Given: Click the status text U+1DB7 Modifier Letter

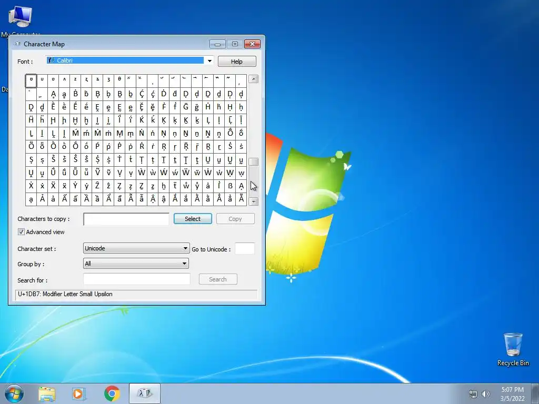Looking at the screenshot, I should click(x=65, y=294).
